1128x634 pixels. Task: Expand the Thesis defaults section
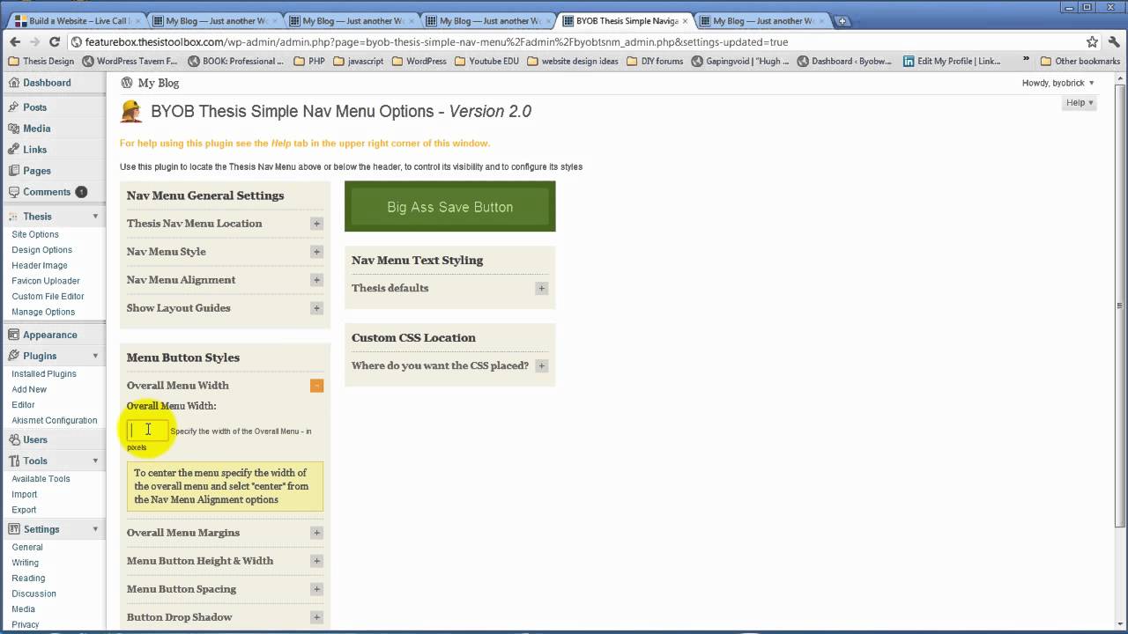pyautogui.click(x=542, y=288)
